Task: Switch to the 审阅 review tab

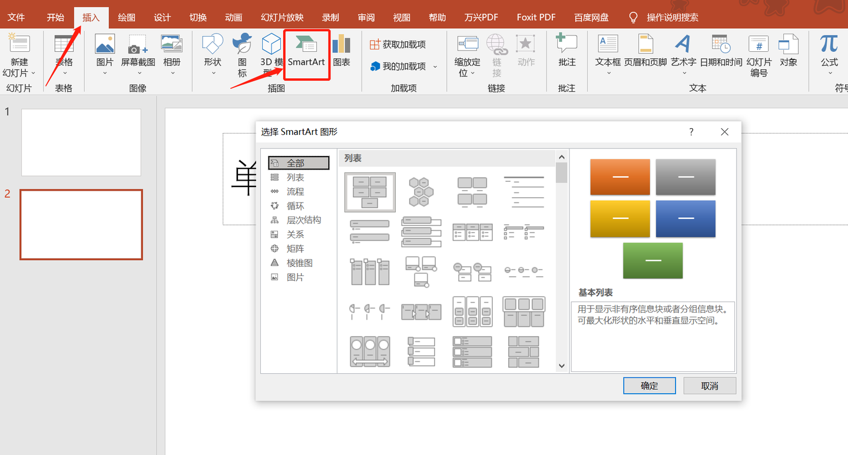Action: 366,17
